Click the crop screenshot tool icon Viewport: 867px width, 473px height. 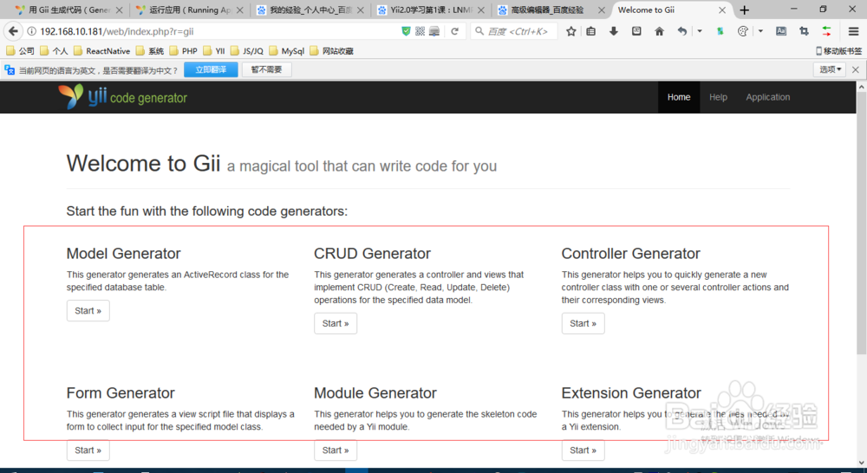804,31
